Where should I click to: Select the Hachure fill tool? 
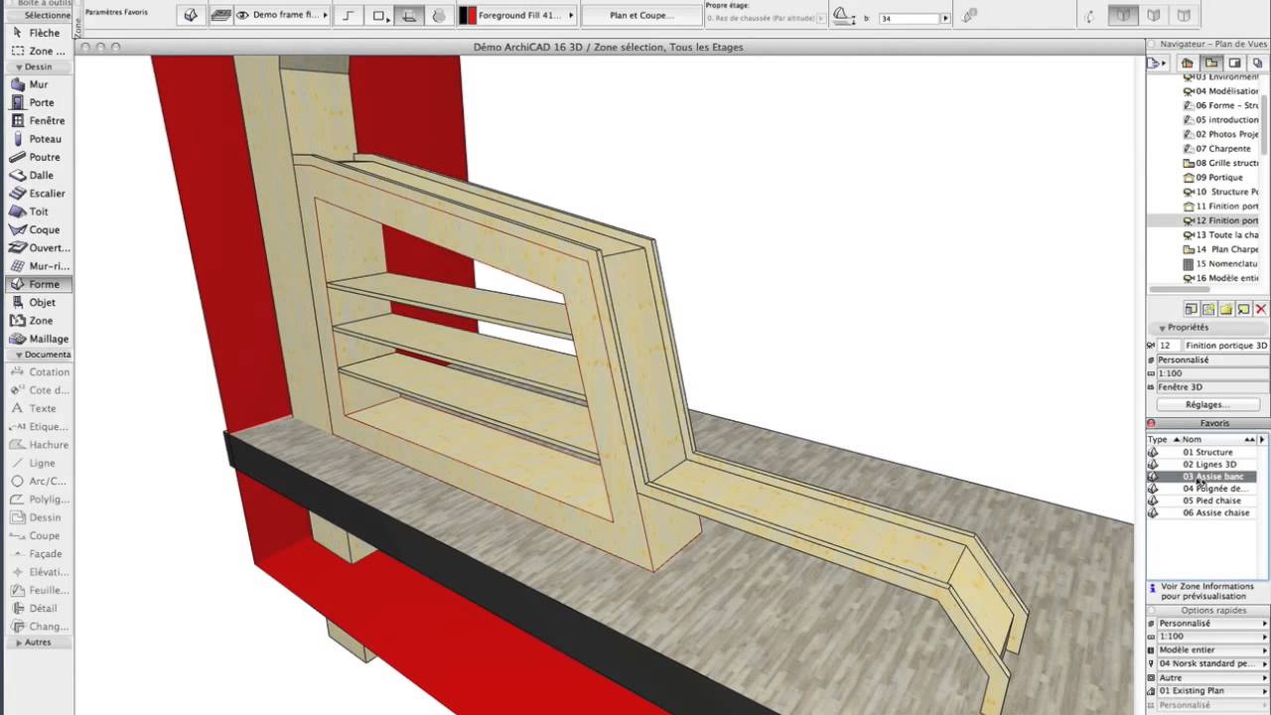(38, 445)
